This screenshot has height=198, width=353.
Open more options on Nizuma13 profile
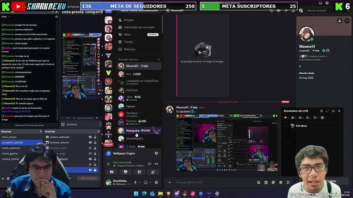pyautogui.click(x=347, y=21)
